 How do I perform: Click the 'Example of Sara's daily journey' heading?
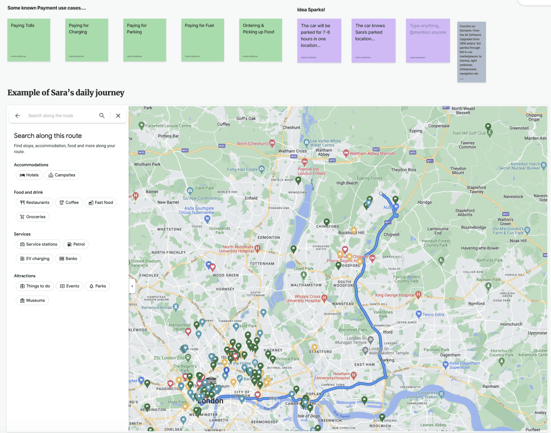66,93
